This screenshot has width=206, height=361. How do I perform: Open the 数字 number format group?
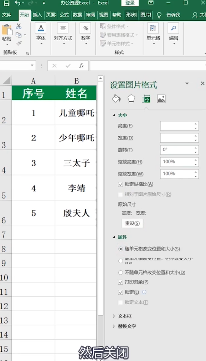tap(86, 34)
